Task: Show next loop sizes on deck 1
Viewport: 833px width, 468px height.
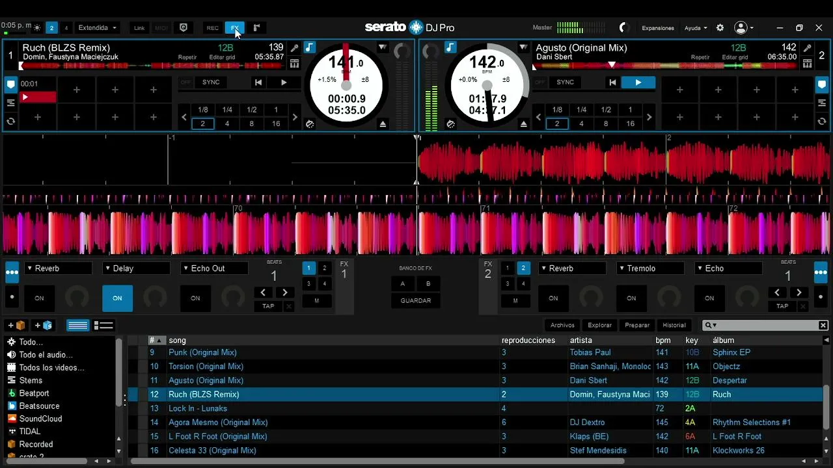Action: [x=295, y=117]
